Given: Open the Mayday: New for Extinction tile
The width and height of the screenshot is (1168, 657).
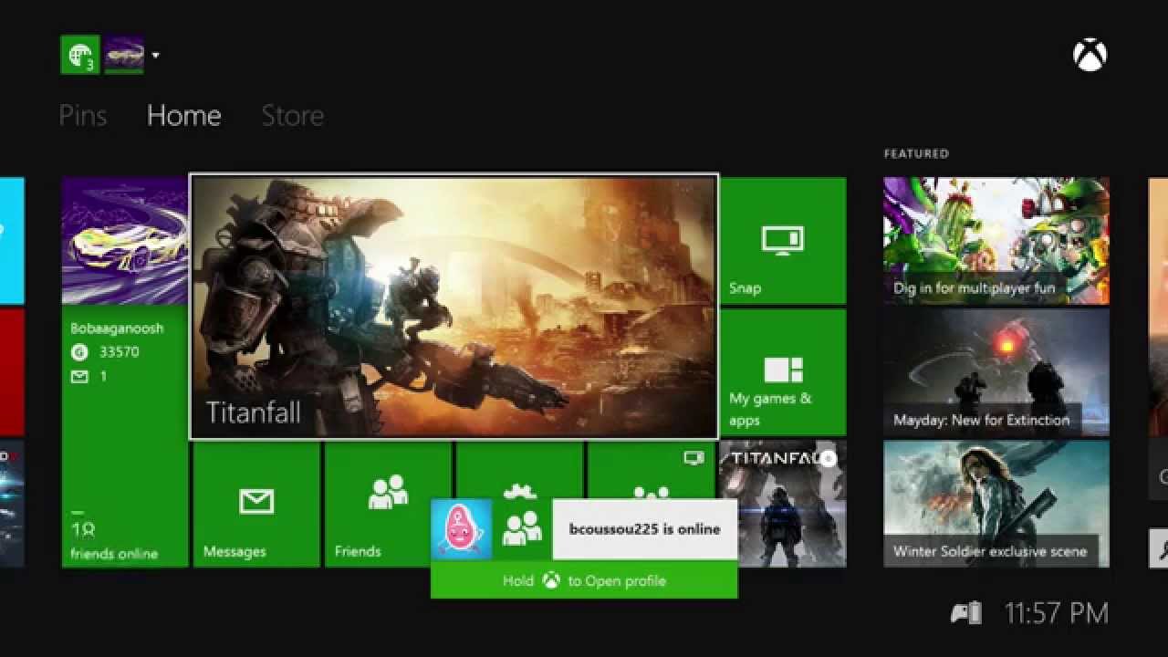Looking at the screenshot, I should pyautogui.click(x=996, y=372).
